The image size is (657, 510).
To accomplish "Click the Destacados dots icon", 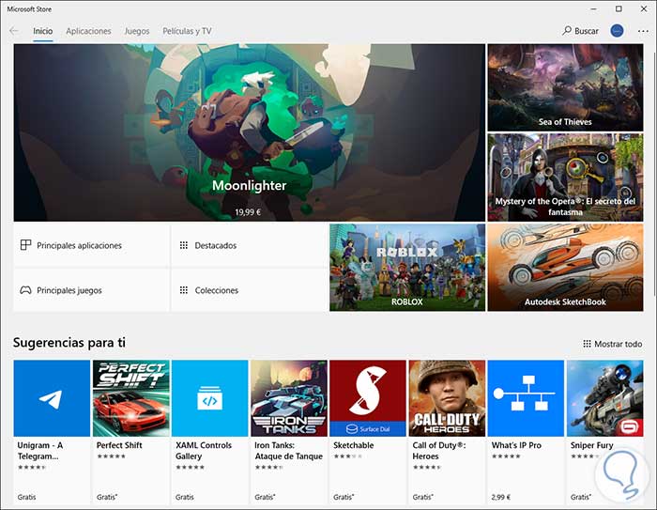I will (184, 245).
